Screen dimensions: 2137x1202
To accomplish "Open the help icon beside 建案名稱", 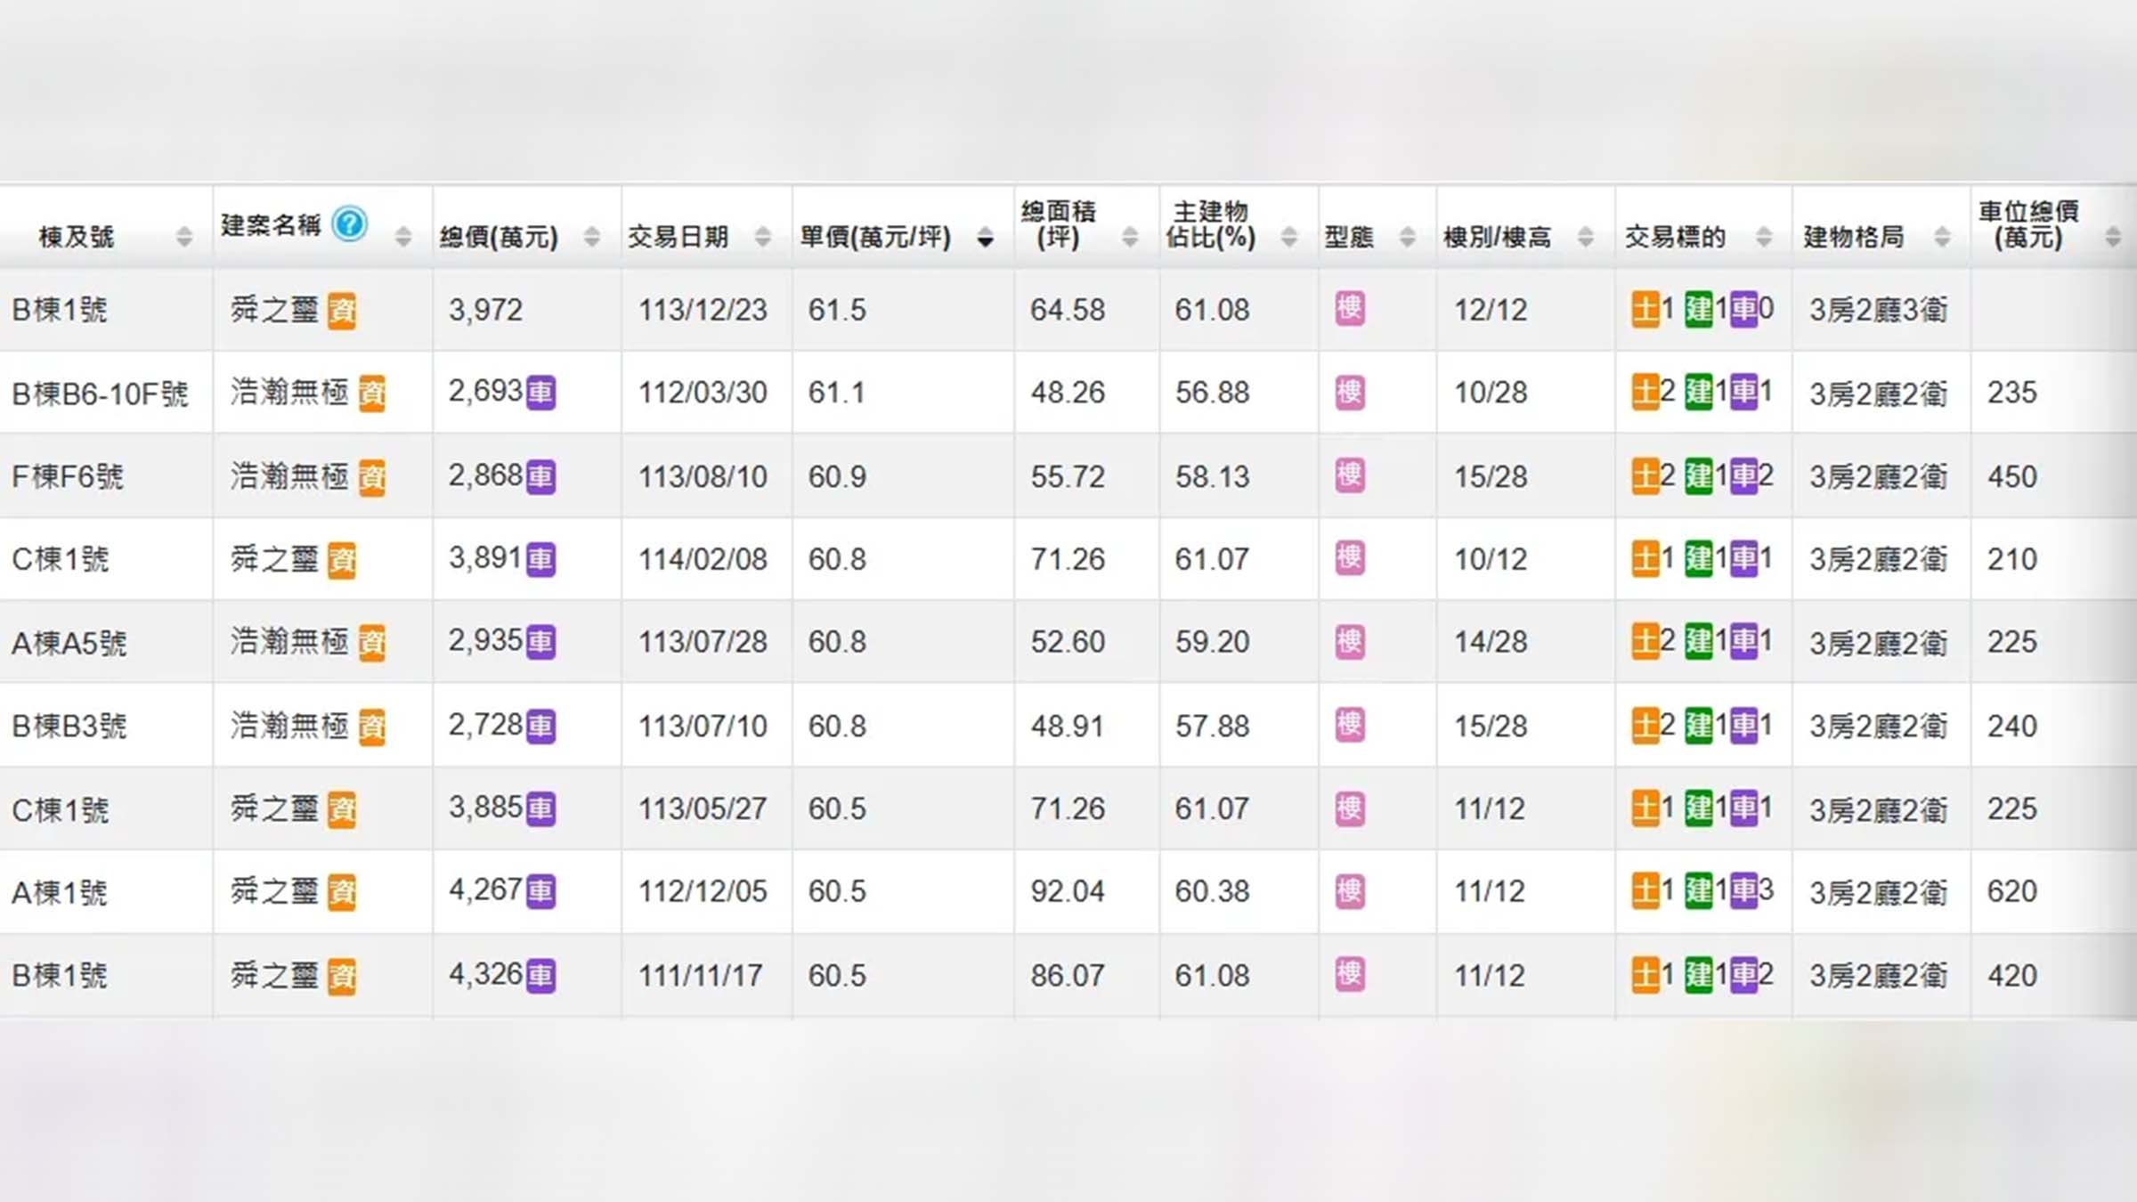I will pos(349,223).
